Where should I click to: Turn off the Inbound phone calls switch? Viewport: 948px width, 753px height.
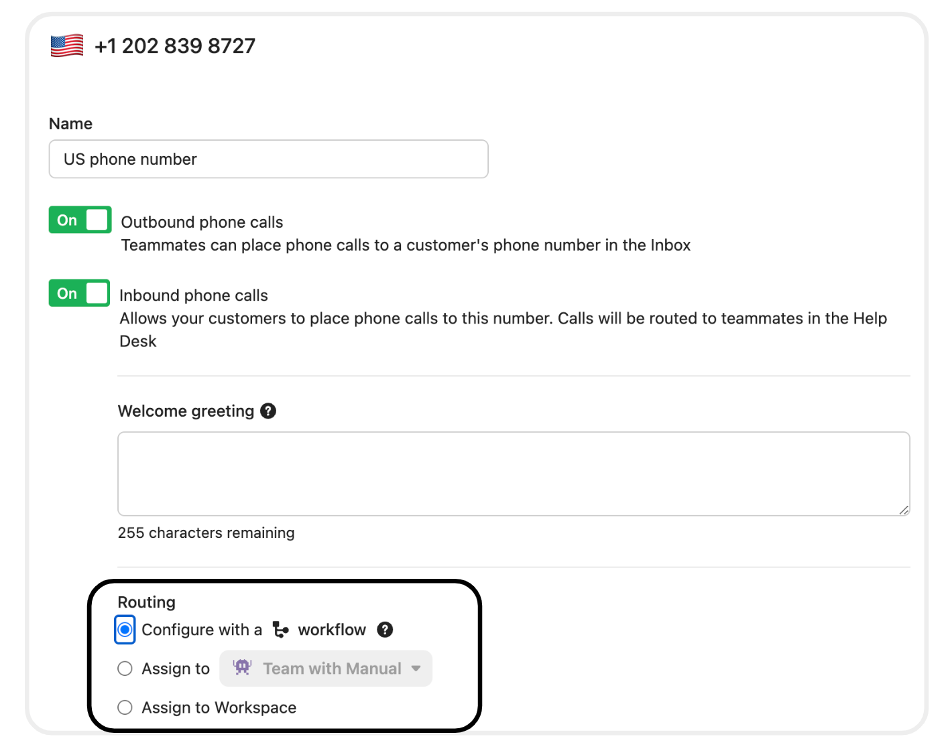pyautogui.click(x=79, y=293)
